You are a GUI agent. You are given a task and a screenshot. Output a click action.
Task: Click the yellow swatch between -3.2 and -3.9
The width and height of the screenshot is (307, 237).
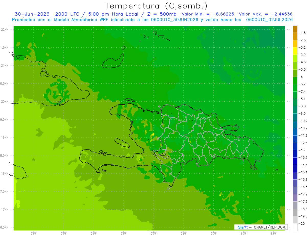(295, 51)
